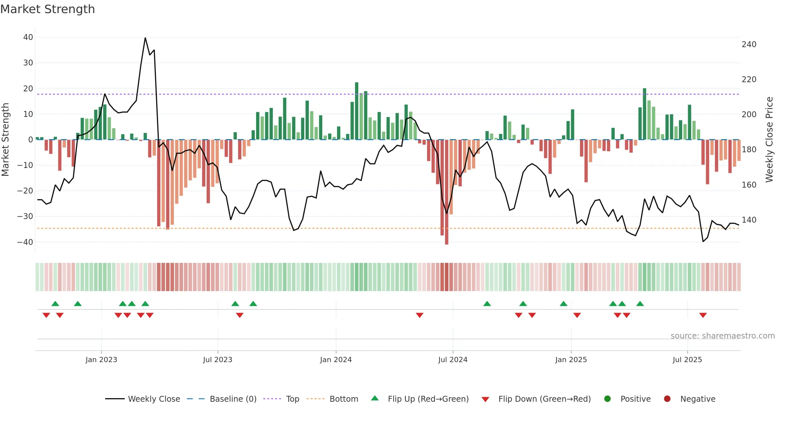Image resolution: width=786 pixels, height=442 pixels.
Task: Toggle Flip Down (Green→Red) legend entry
Action: point(536,399)
